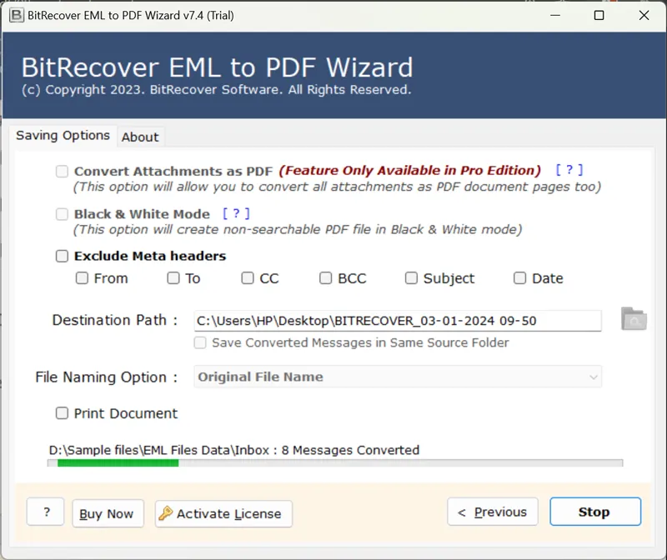Tick the Subject header checkbox
Viewport: 667px width, 560px height.
(x=411, y=278)
